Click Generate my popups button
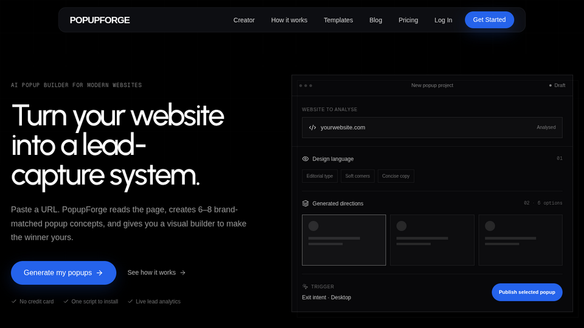The height and width of the screenshot is (328, 584). pos(63,273)
